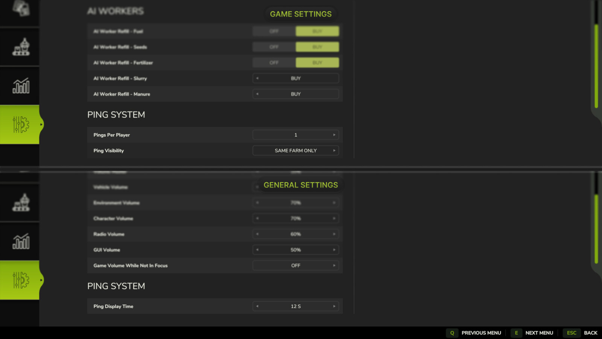Click the ESC key icon

click(x=572, y=333)
